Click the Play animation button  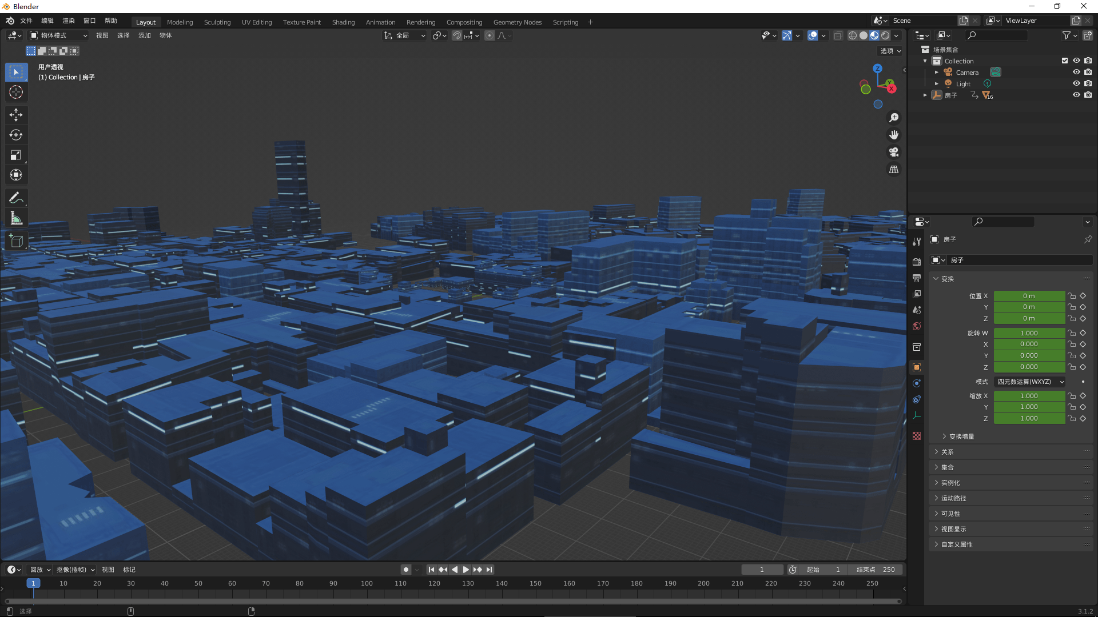pos(466,570)
